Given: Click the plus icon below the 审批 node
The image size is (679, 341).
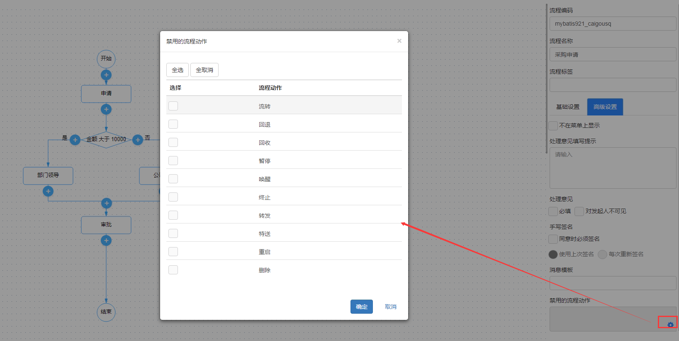Looking at the screenshot, I should 106,240.
